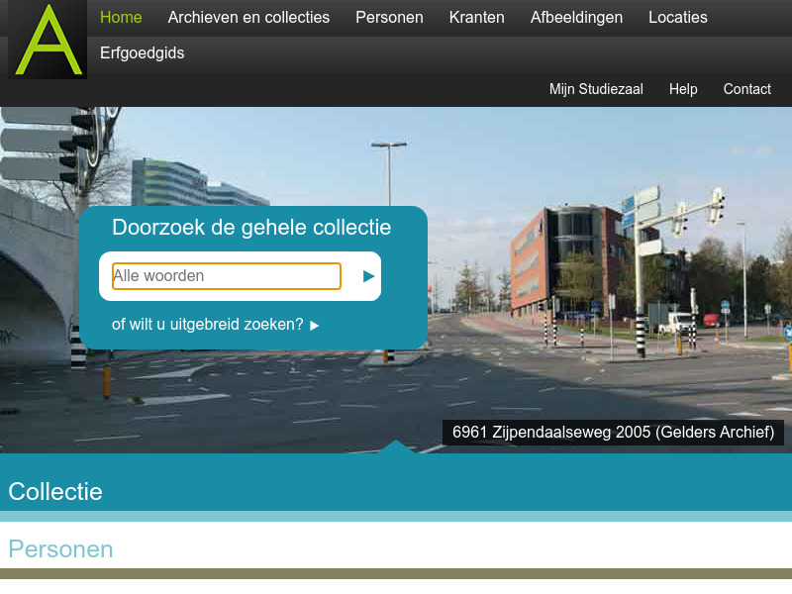The width and height of the screenshot is (792, 594).
Task: Open the Contact page
Action: 746,89
